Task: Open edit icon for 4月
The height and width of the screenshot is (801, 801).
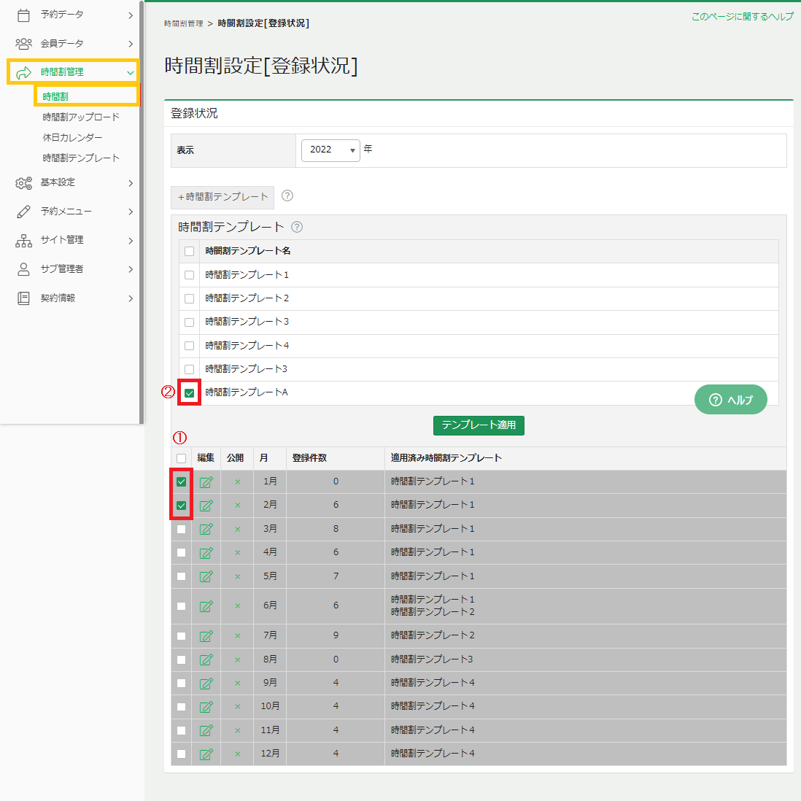Action: coord(206,553)
